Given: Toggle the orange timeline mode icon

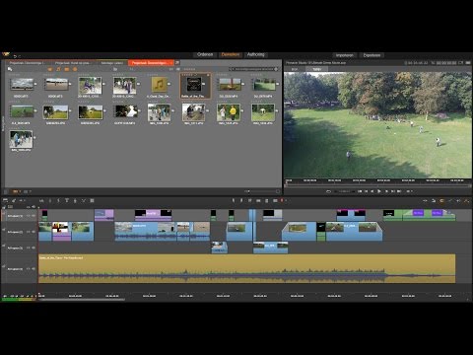Looking at the screenshot, I should pos(441,200).
